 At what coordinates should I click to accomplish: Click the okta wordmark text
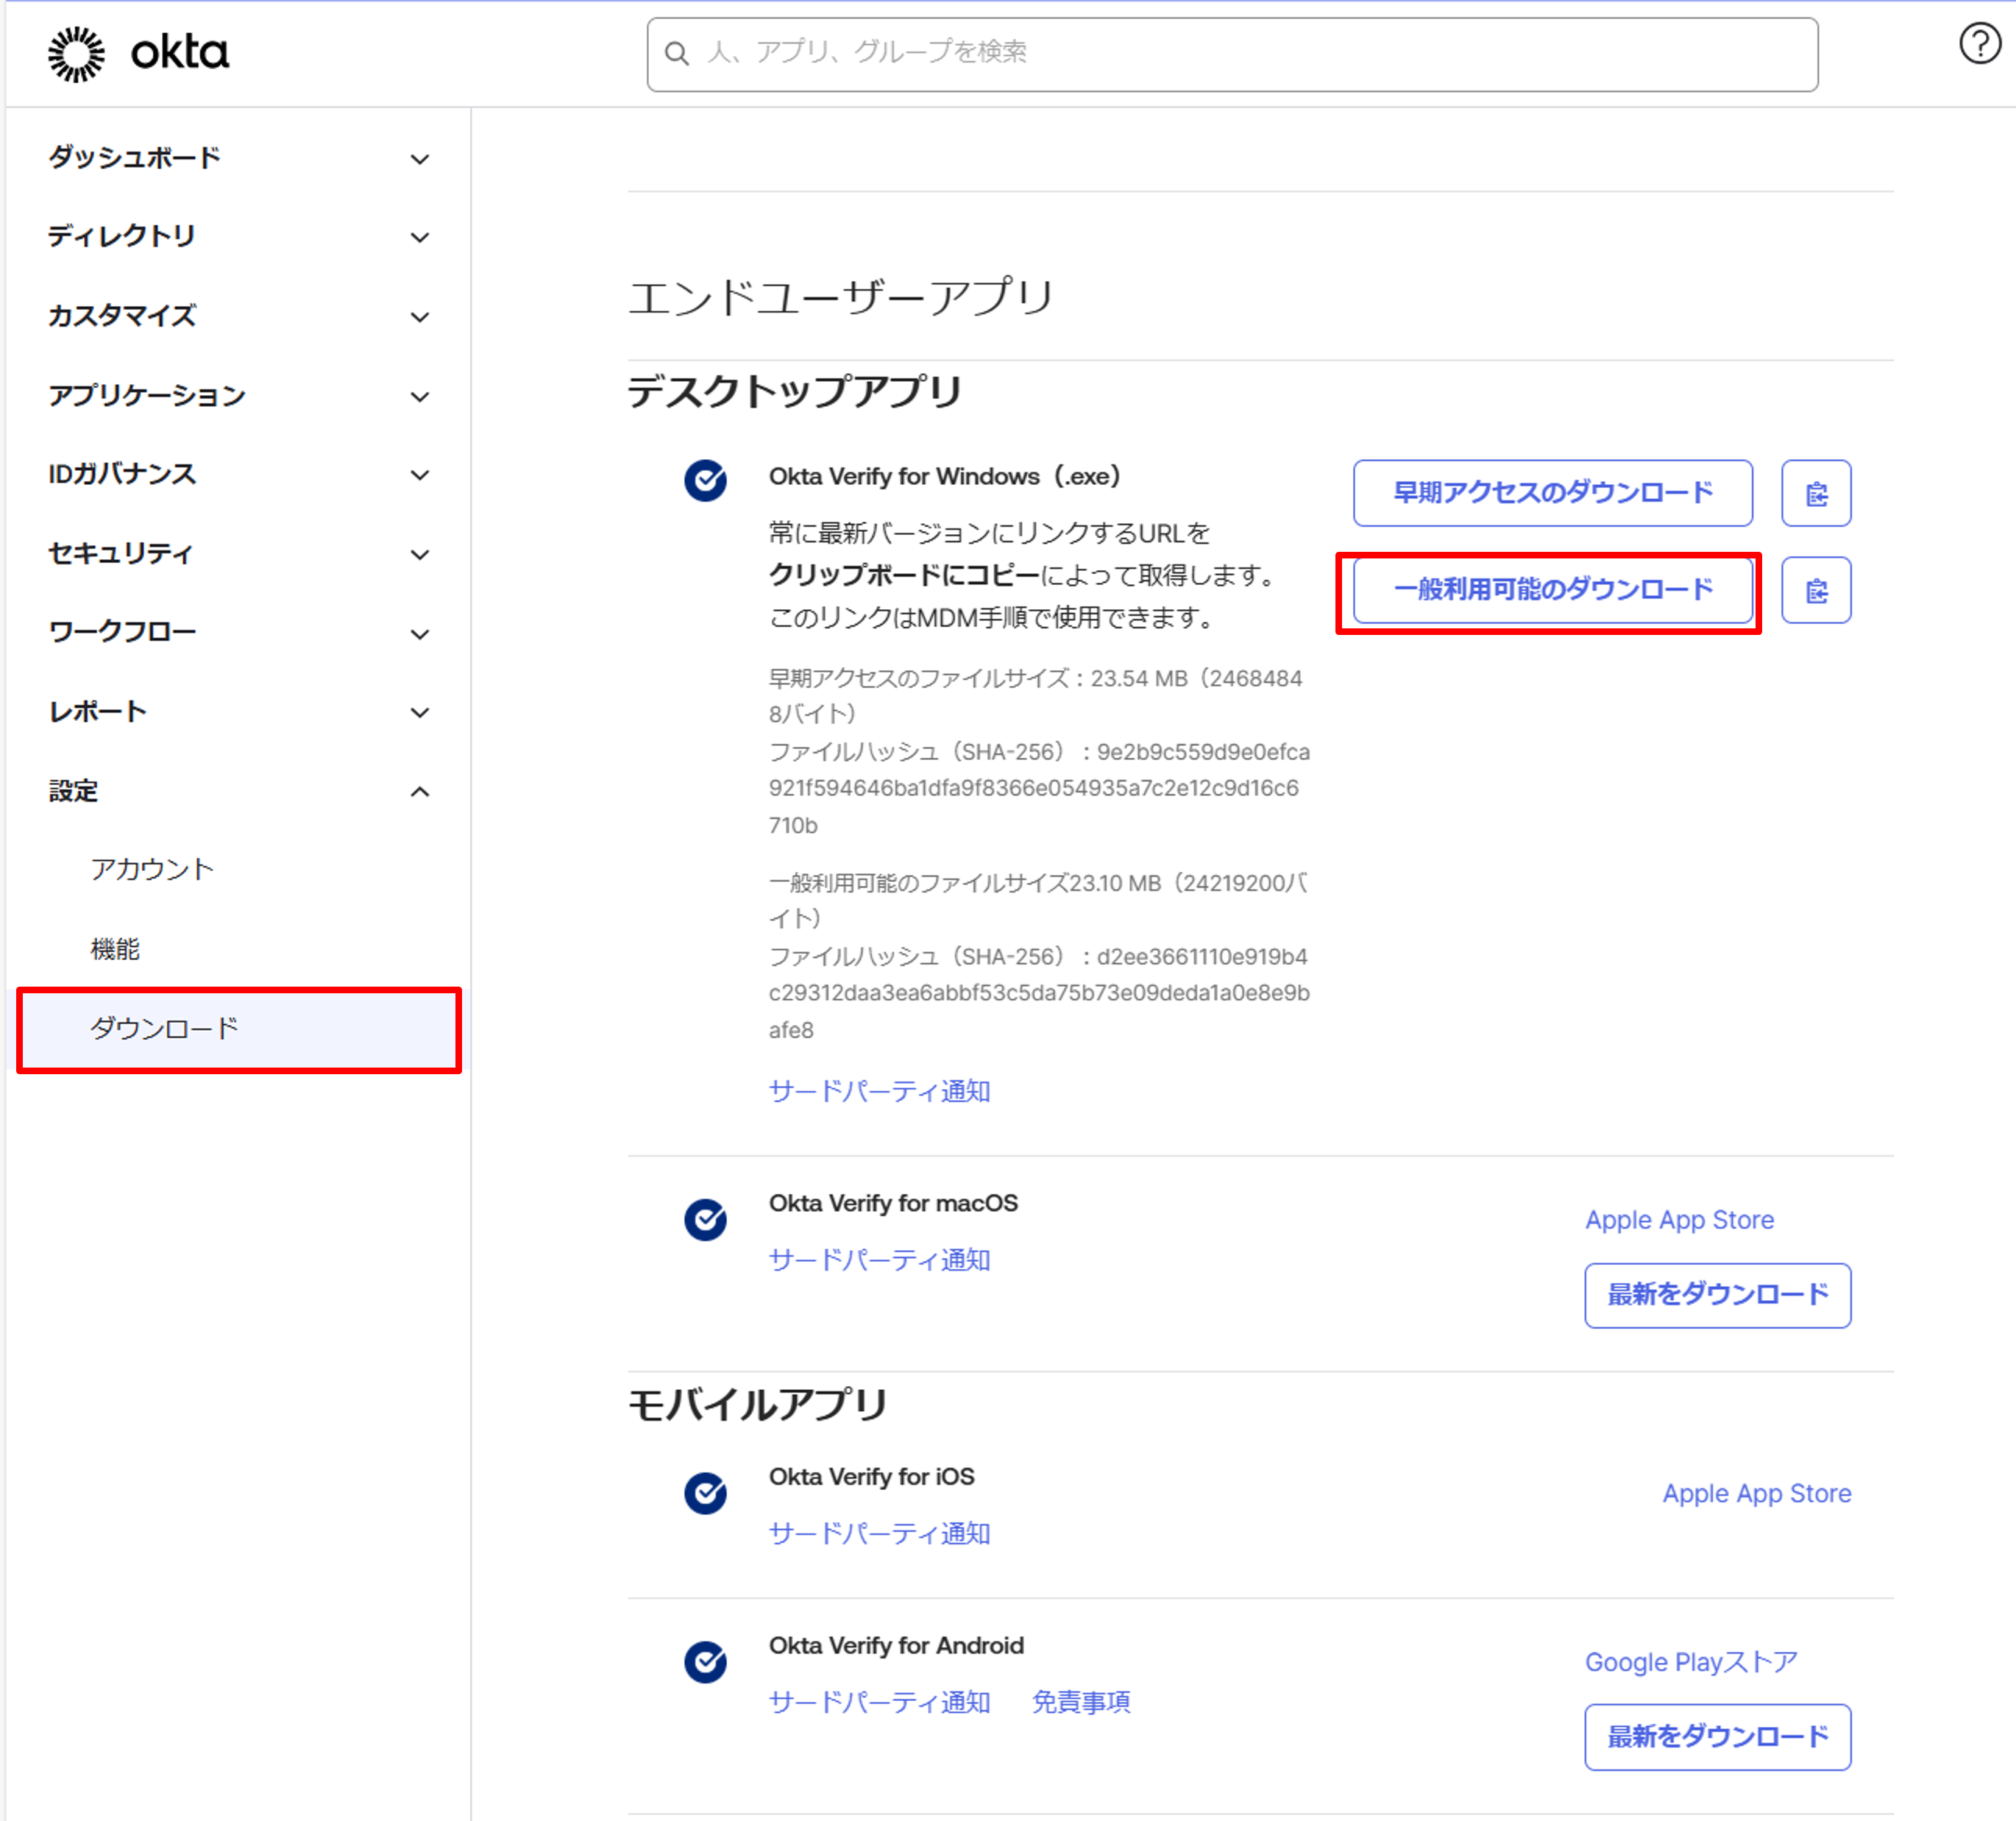click(x=180, y=52)
